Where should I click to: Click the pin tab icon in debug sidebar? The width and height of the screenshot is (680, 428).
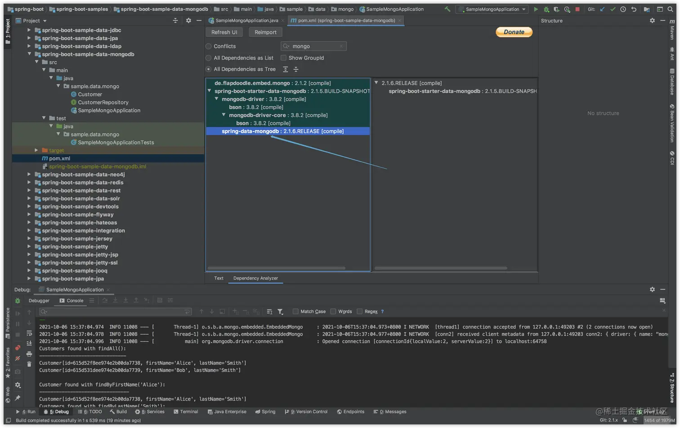pyautogui.click(x=18, y=398)
